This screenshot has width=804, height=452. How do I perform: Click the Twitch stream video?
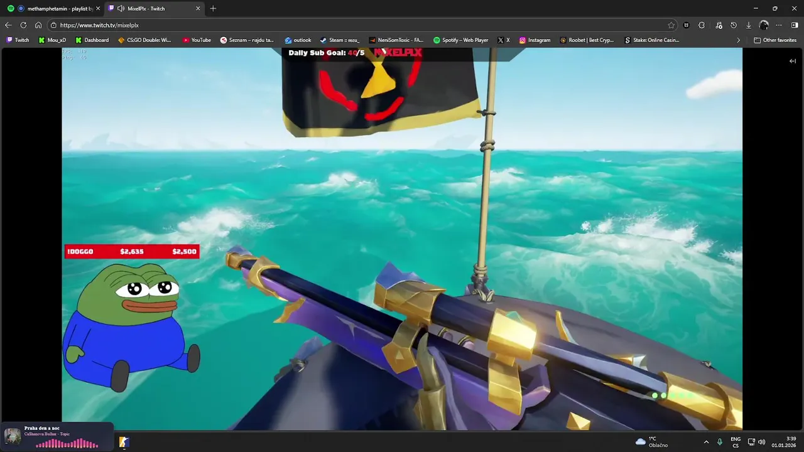(402, 239)
